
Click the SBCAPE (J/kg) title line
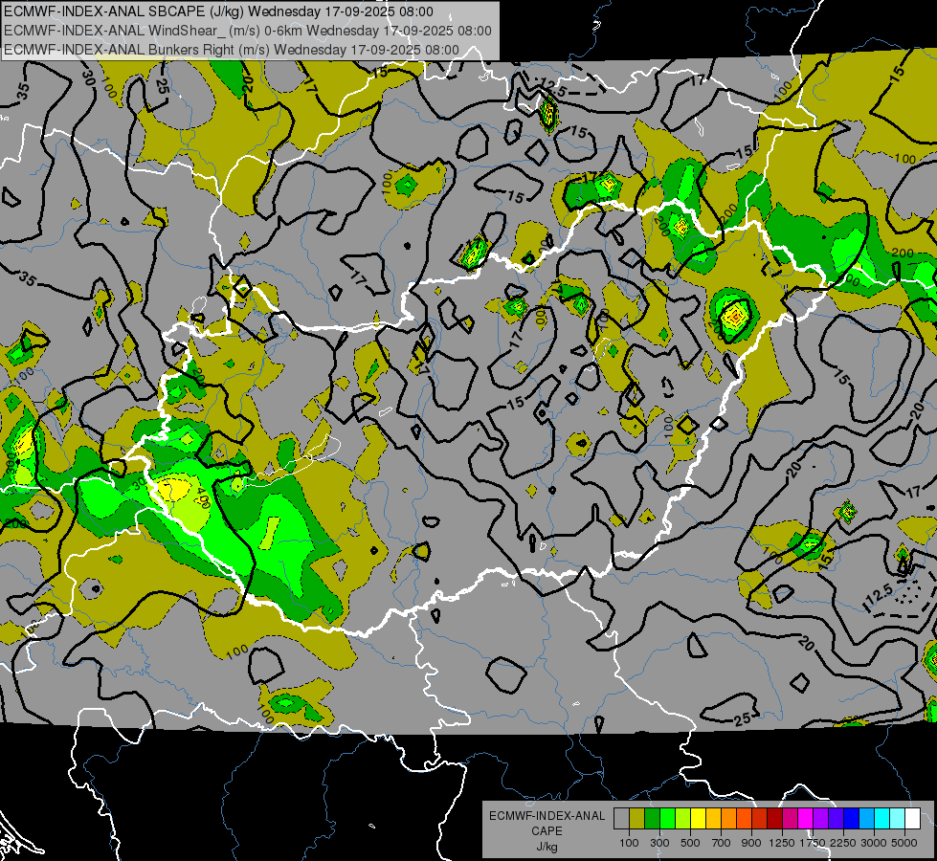[219, 11]
